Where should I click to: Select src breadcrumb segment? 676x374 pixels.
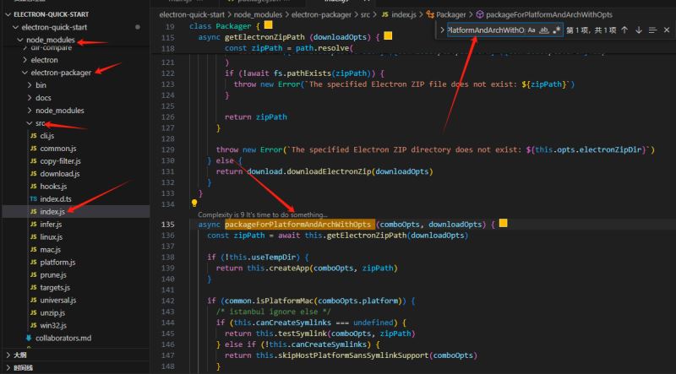(365, 14)
